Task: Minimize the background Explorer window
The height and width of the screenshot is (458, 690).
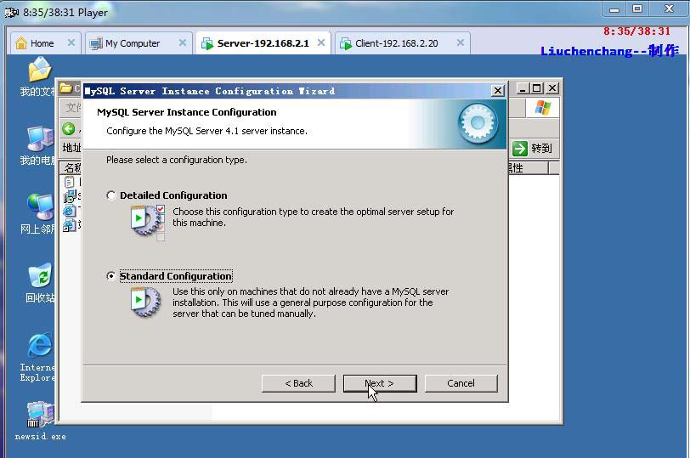Action: [523, 88]
